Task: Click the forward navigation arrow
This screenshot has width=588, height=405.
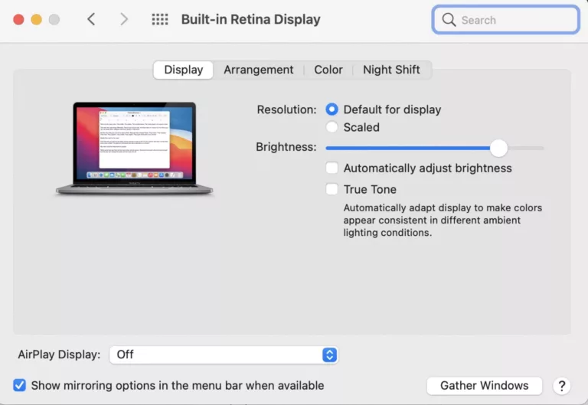Action: click(124, 20)
